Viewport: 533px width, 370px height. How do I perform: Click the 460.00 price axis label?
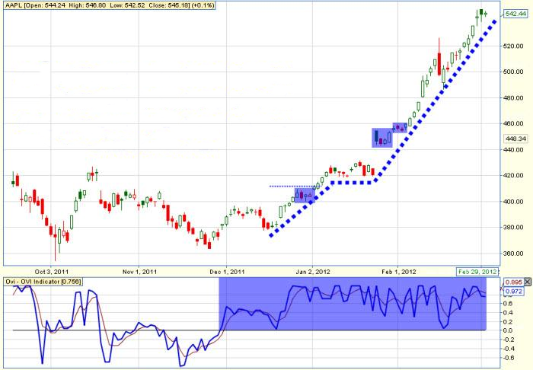(x=513, y=123)
